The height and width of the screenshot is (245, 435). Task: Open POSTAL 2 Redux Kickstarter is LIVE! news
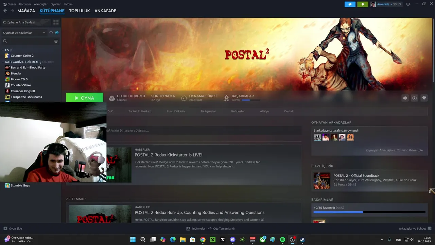(169, 155)
